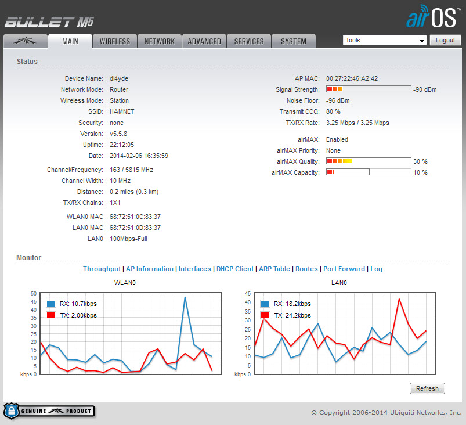
Task: Click the Genuine Product badge
Action: [x=49, y=411]
